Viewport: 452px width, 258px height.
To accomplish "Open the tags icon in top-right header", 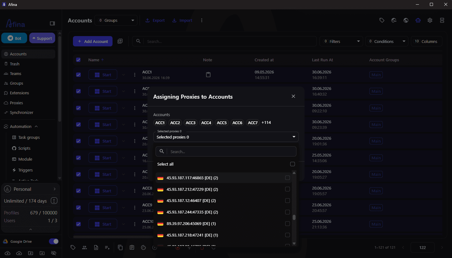I will 382,20.
